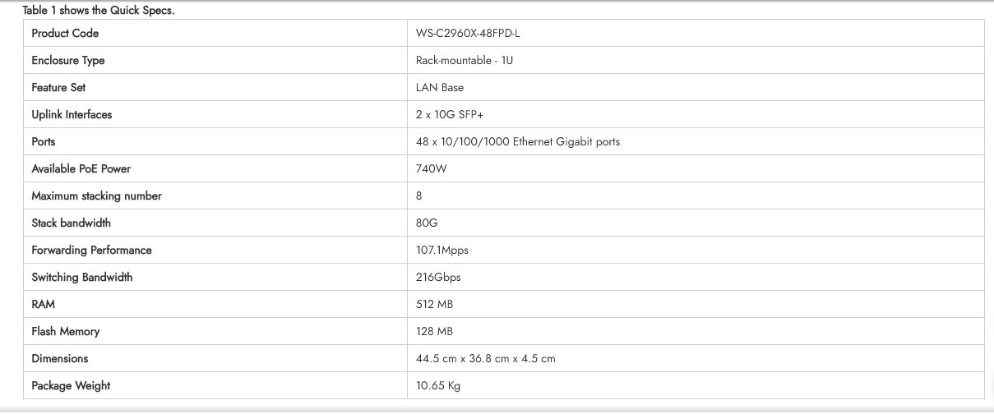The width and height of the screenshot is (994, 414).
Task: Click the 'LAN Base' value cell
Action: coord(440,88)
